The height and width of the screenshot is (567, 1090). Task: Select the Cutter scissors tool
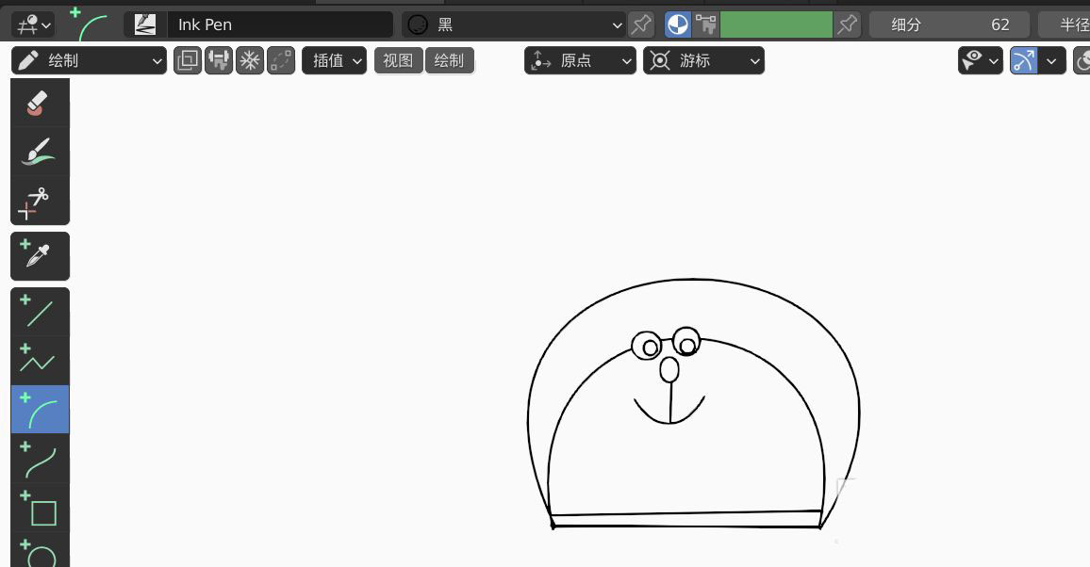[40, 201]
